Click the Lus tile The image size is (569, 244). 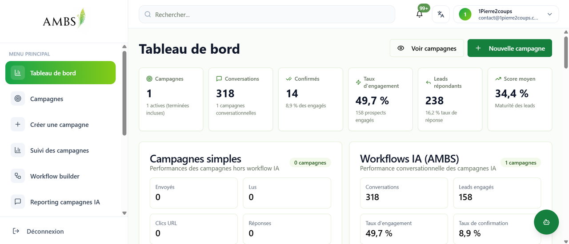tap(287, 193)
